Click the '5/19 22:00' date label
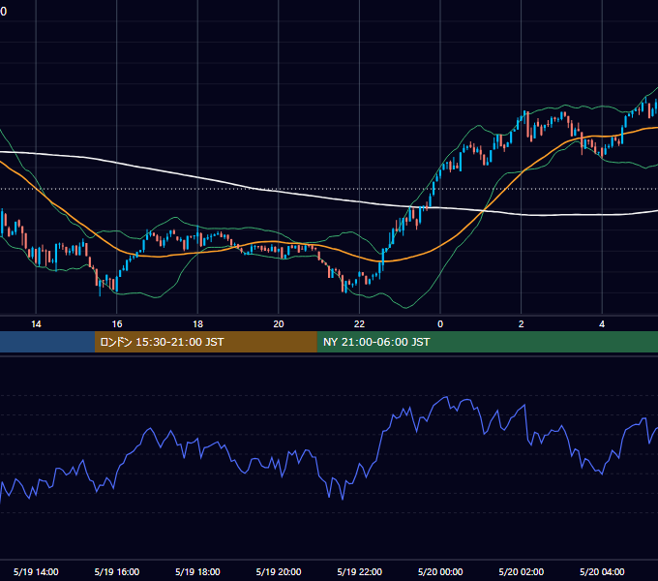Viewport: 658px width, 581px height. pos(360,571)
